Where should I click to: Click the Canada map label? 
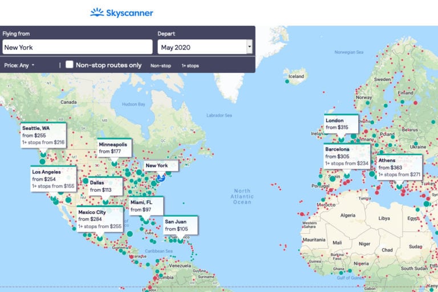[x=68, y=102]
